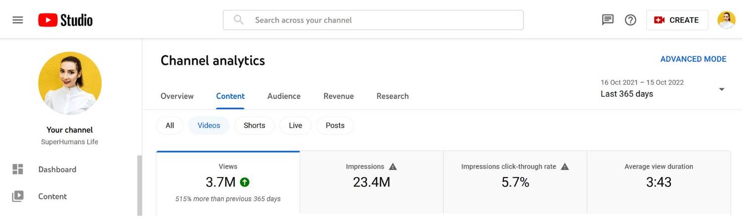The width and height of the screenshot is (742, 222).
Task: Open the hamburger navigation menu
Action: pyautogui.click(x=18, y=20)
